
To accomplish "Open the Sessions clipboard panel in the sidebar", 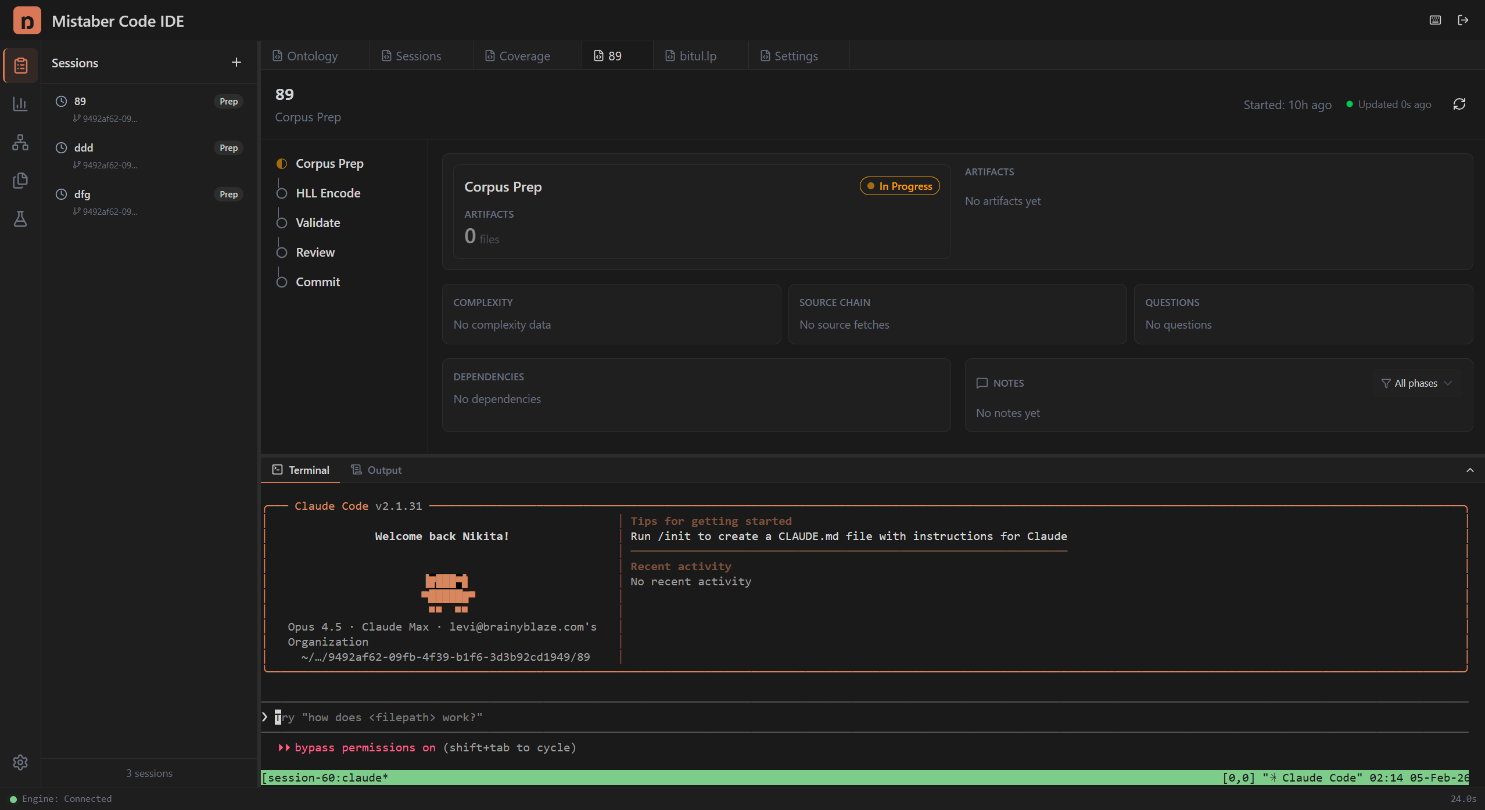I will tap(20, 65).
